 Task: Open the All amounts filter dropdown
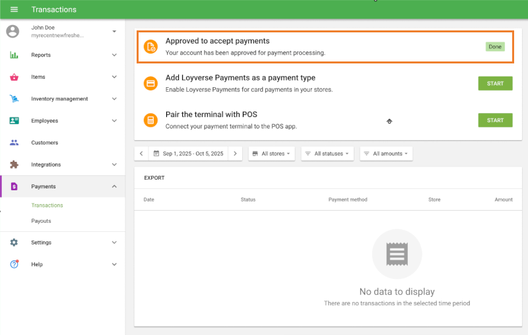pos(386,154)
